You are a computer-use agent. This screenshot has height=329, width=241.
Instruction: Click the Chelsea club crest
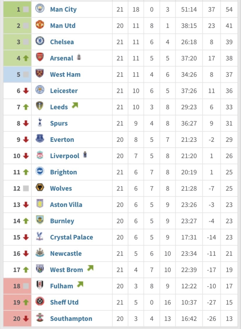pyautogui.click(x=40, y=41)
